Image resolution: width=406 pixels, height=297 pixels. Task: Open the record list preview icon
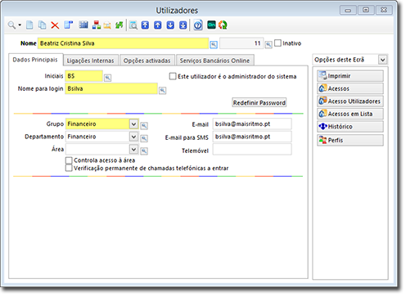point(133,25)
